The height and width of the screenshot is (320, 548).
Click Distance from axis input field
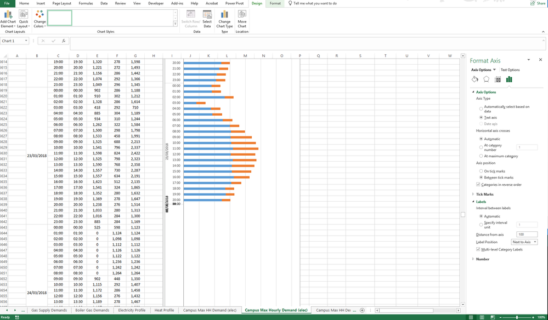tap(527, 235)
